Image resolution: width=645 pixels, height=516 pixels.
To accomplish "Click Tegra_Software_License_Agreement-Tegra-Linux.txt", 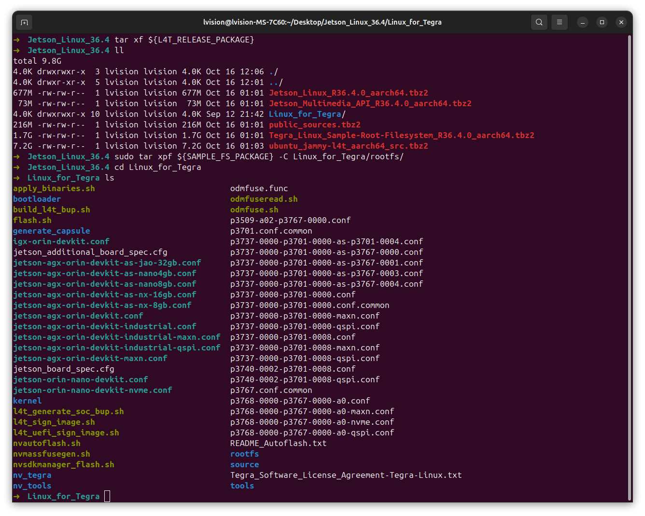I will point(346,475).
